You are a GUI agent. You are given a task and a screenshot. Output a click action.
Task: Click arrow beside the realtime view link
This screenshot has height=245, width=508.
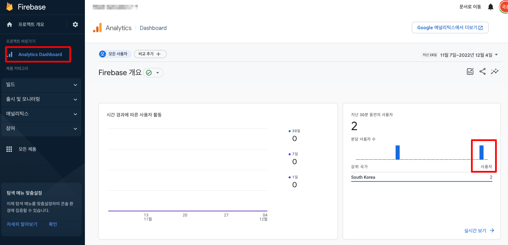pos(492,230)
